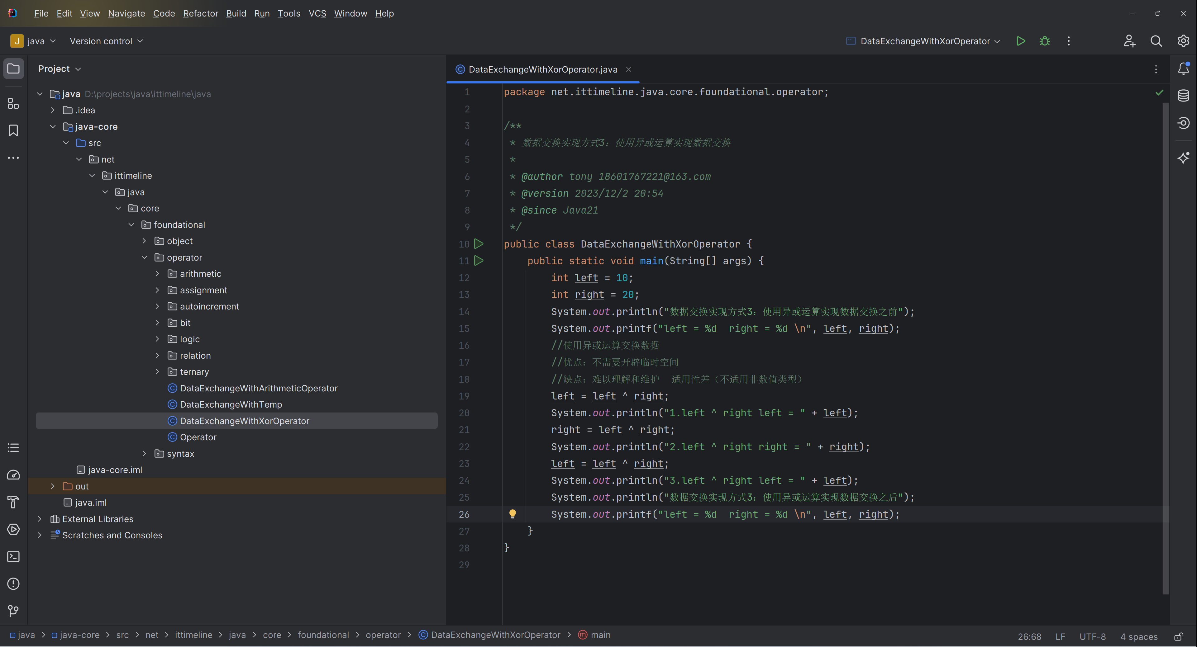Debug DataExchangeWithXorOperator with bug icon
Screen dimensions: 1197x647
[x=1045, y=41]
